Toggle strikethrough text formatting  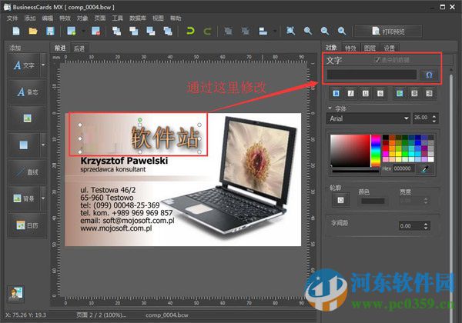(380, 94)
